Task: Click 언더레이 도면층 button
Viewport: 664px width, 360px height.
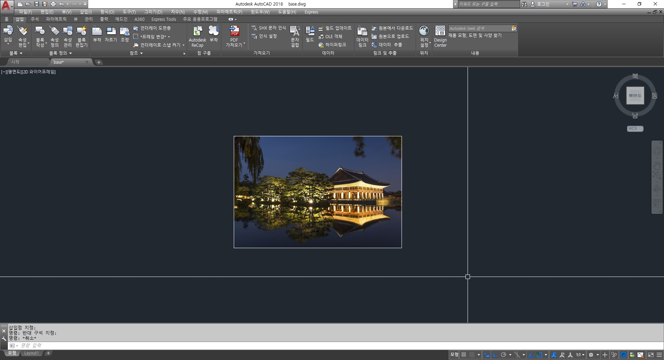Action: pos(152,28)
